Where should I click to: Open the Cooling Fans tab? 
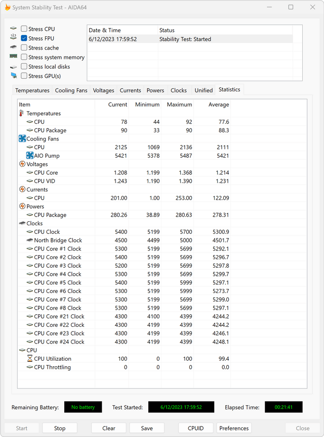[71, 90]
